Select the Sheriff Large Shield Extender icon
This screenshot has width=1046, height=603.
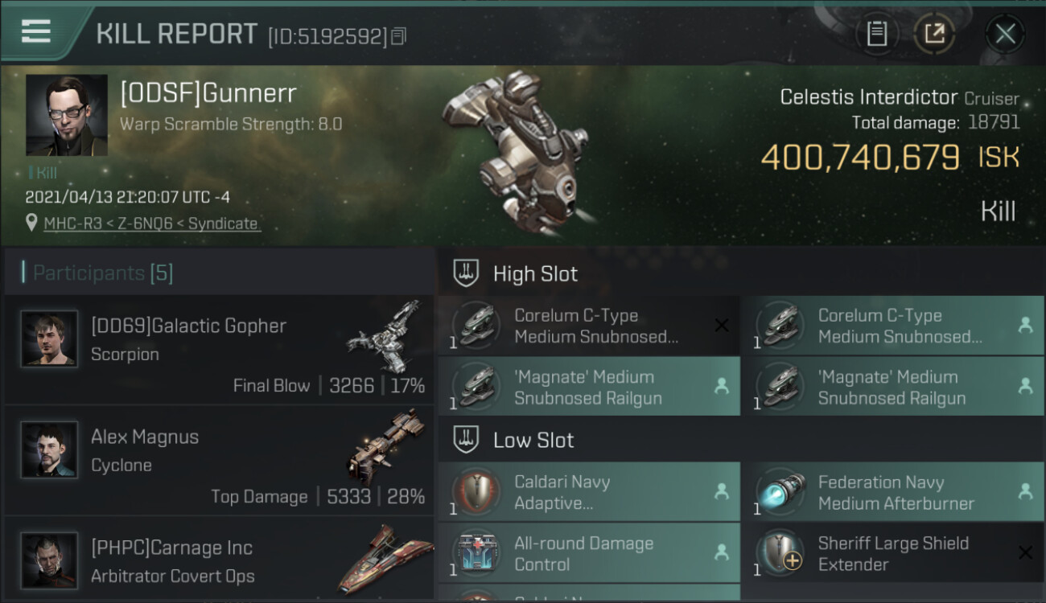pos(780,552)
